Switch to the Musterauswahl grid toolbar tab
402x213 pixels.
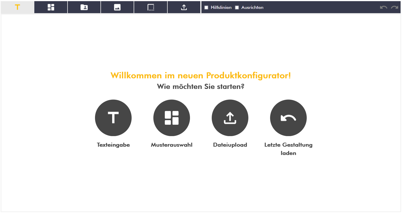51,7
